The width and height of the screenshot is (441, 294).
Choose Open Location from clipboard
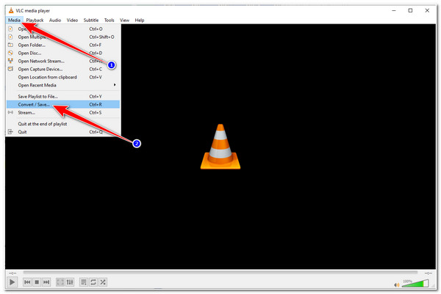63,77
